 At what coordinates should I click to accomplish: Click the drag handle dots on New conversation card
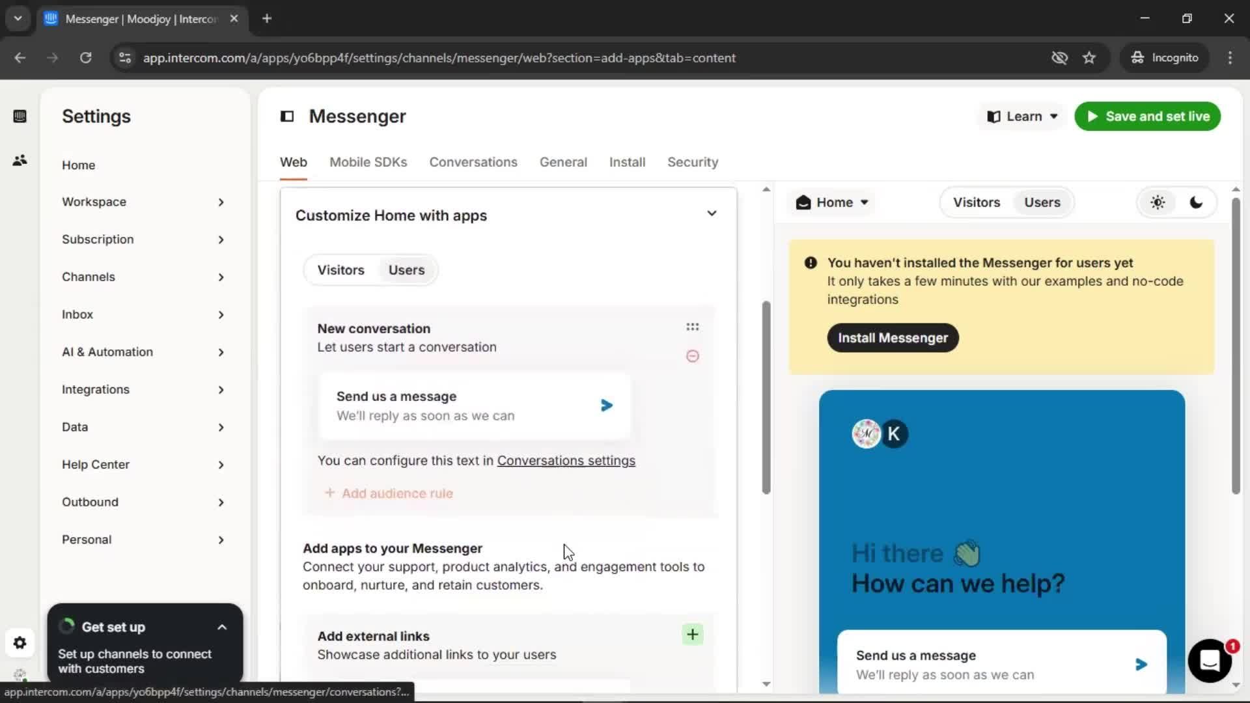[693, 327]
